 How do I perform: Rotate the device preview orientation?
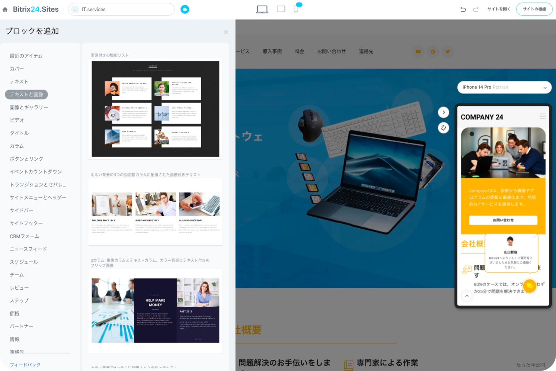point(444,128)
